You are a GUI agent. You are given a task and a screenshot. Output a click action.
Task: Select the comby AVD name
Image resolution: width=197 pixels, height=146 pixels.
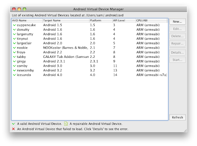point(22,66)
